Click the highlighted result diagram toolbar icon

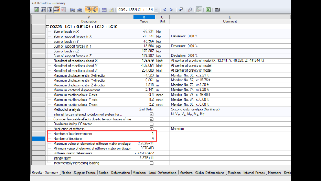[x=57, y=10]
